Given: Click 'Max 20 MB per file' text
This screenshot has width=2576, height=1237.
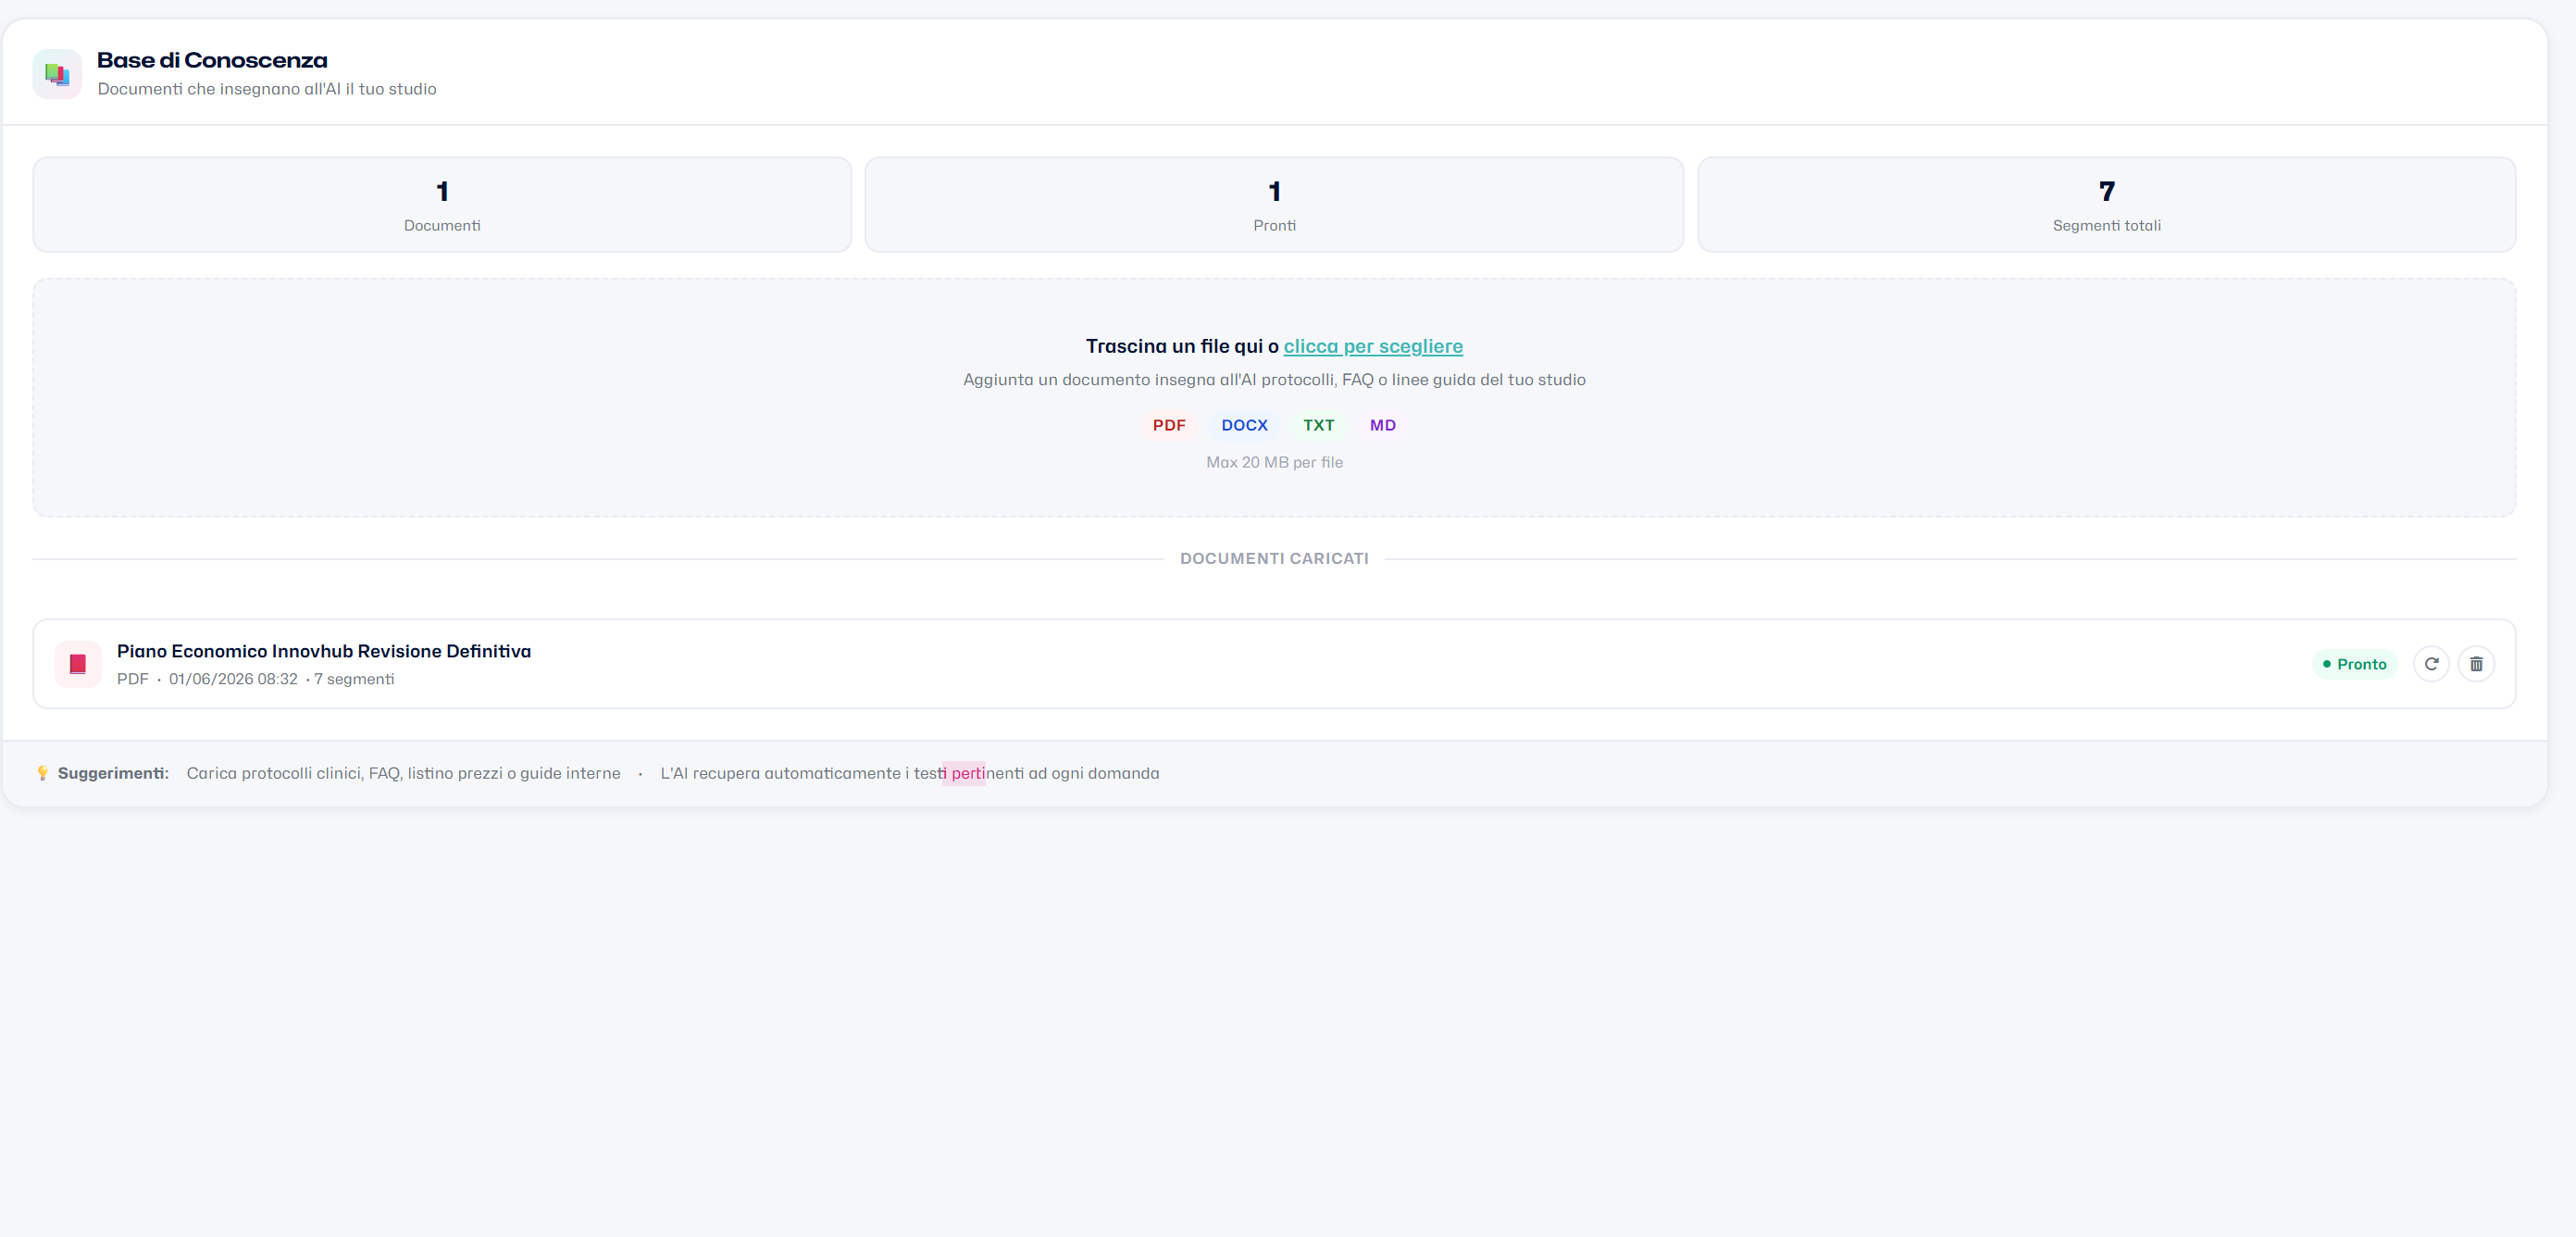Looking at the screenshot, I should pos(1274,462).
